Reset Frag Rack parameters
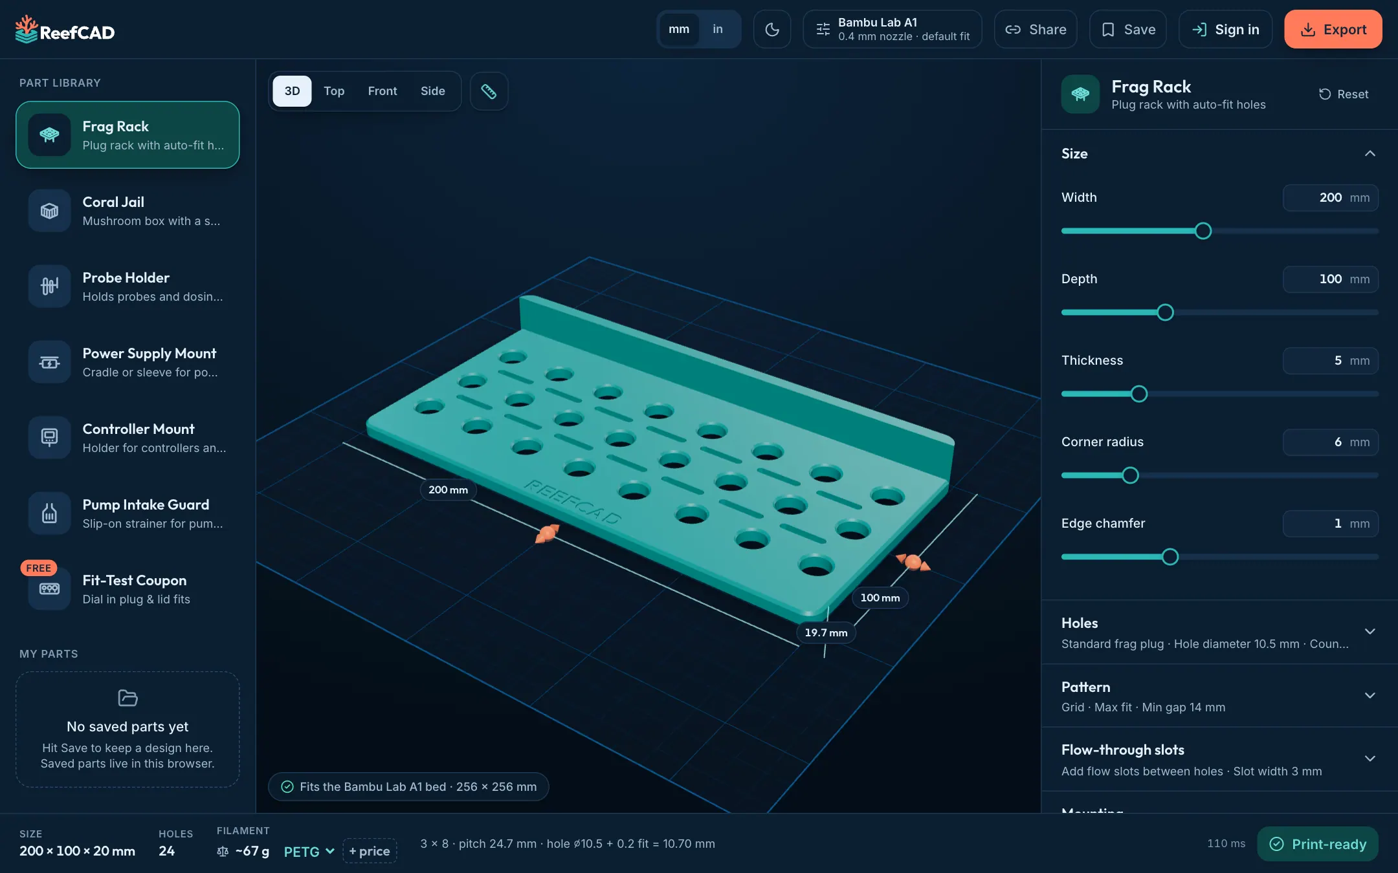This screenshot has height=873, width=1398. pyautogui.click(x=1344, y=94)
